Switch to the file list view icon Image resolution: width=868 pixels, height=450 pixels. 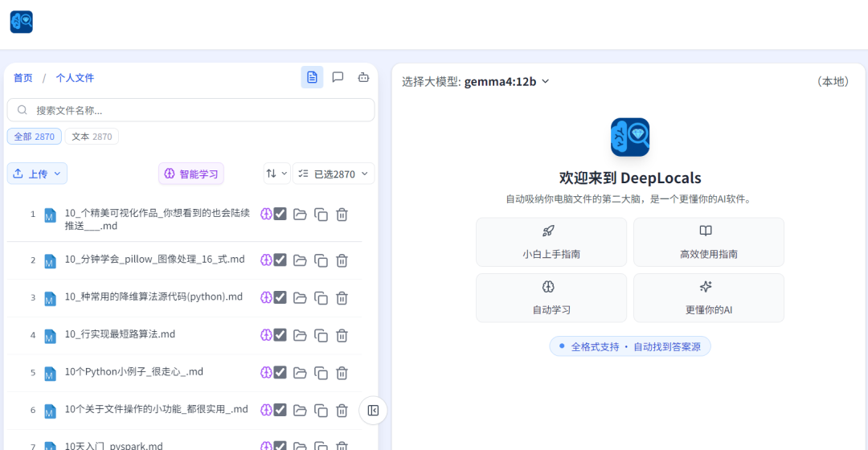tap(312, 77)
